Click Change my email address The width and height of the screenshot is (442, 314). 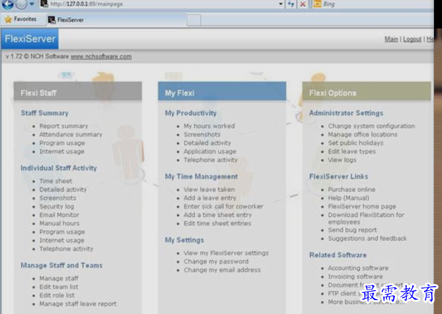(222, 270)
